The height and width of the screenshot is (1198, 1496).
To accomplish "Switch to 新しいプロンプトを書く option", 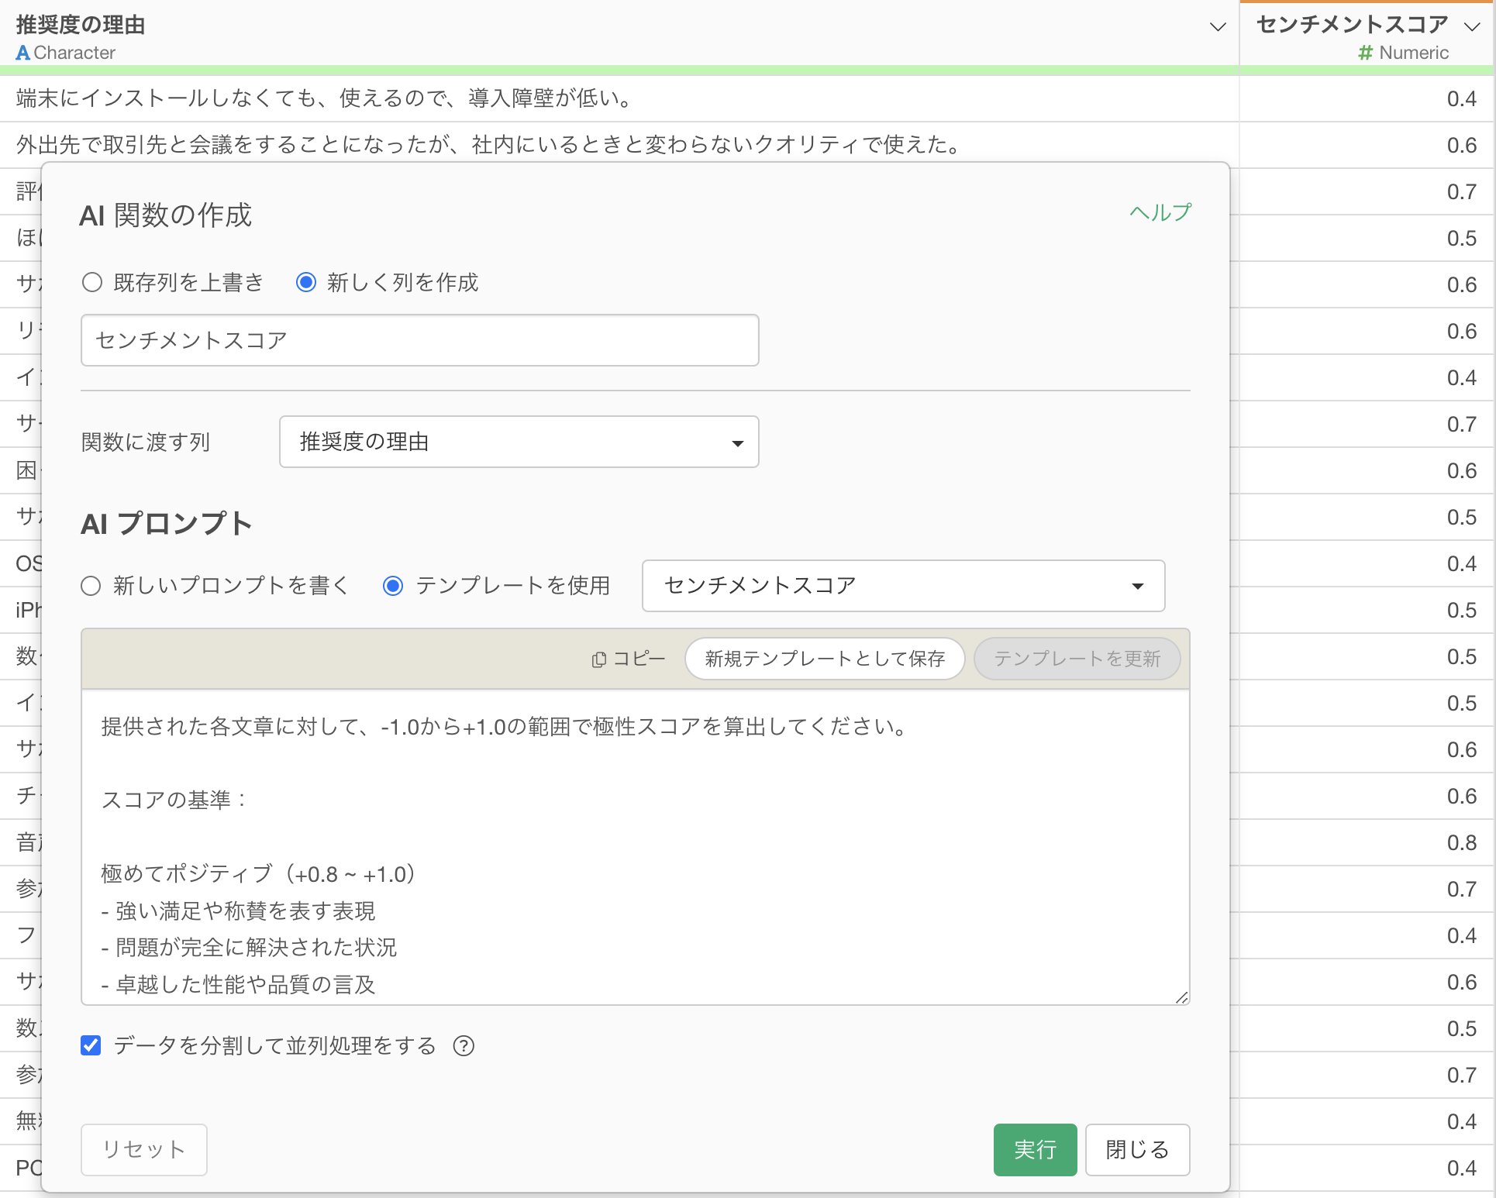I will click(x=90, y=586).
